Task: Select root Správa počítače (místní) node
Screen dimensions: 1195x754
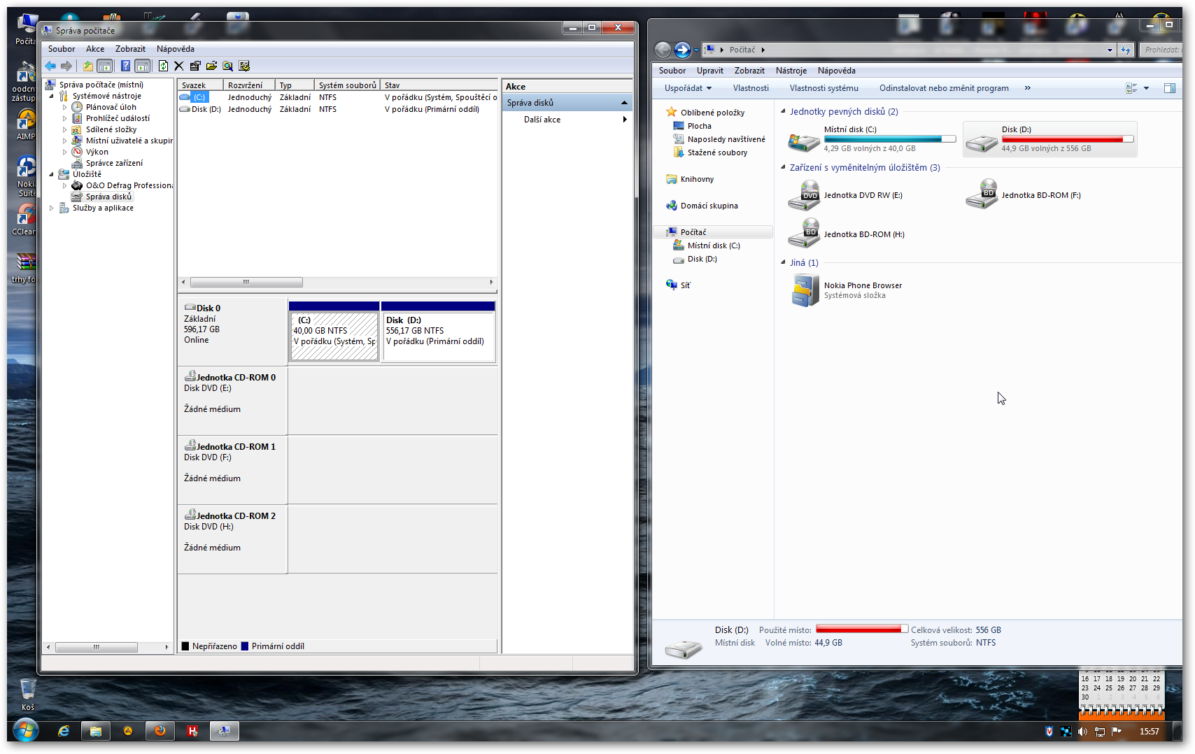Action: click(x=101, y=85)
